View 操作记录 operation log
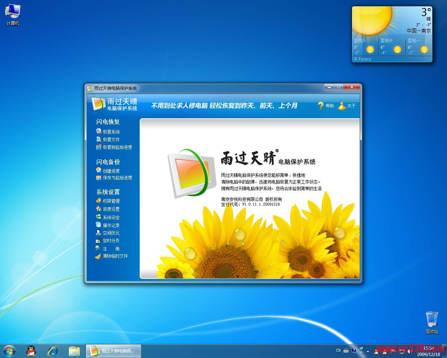The width and height of the screenshot is (447, 358). [x=108, y=225]
